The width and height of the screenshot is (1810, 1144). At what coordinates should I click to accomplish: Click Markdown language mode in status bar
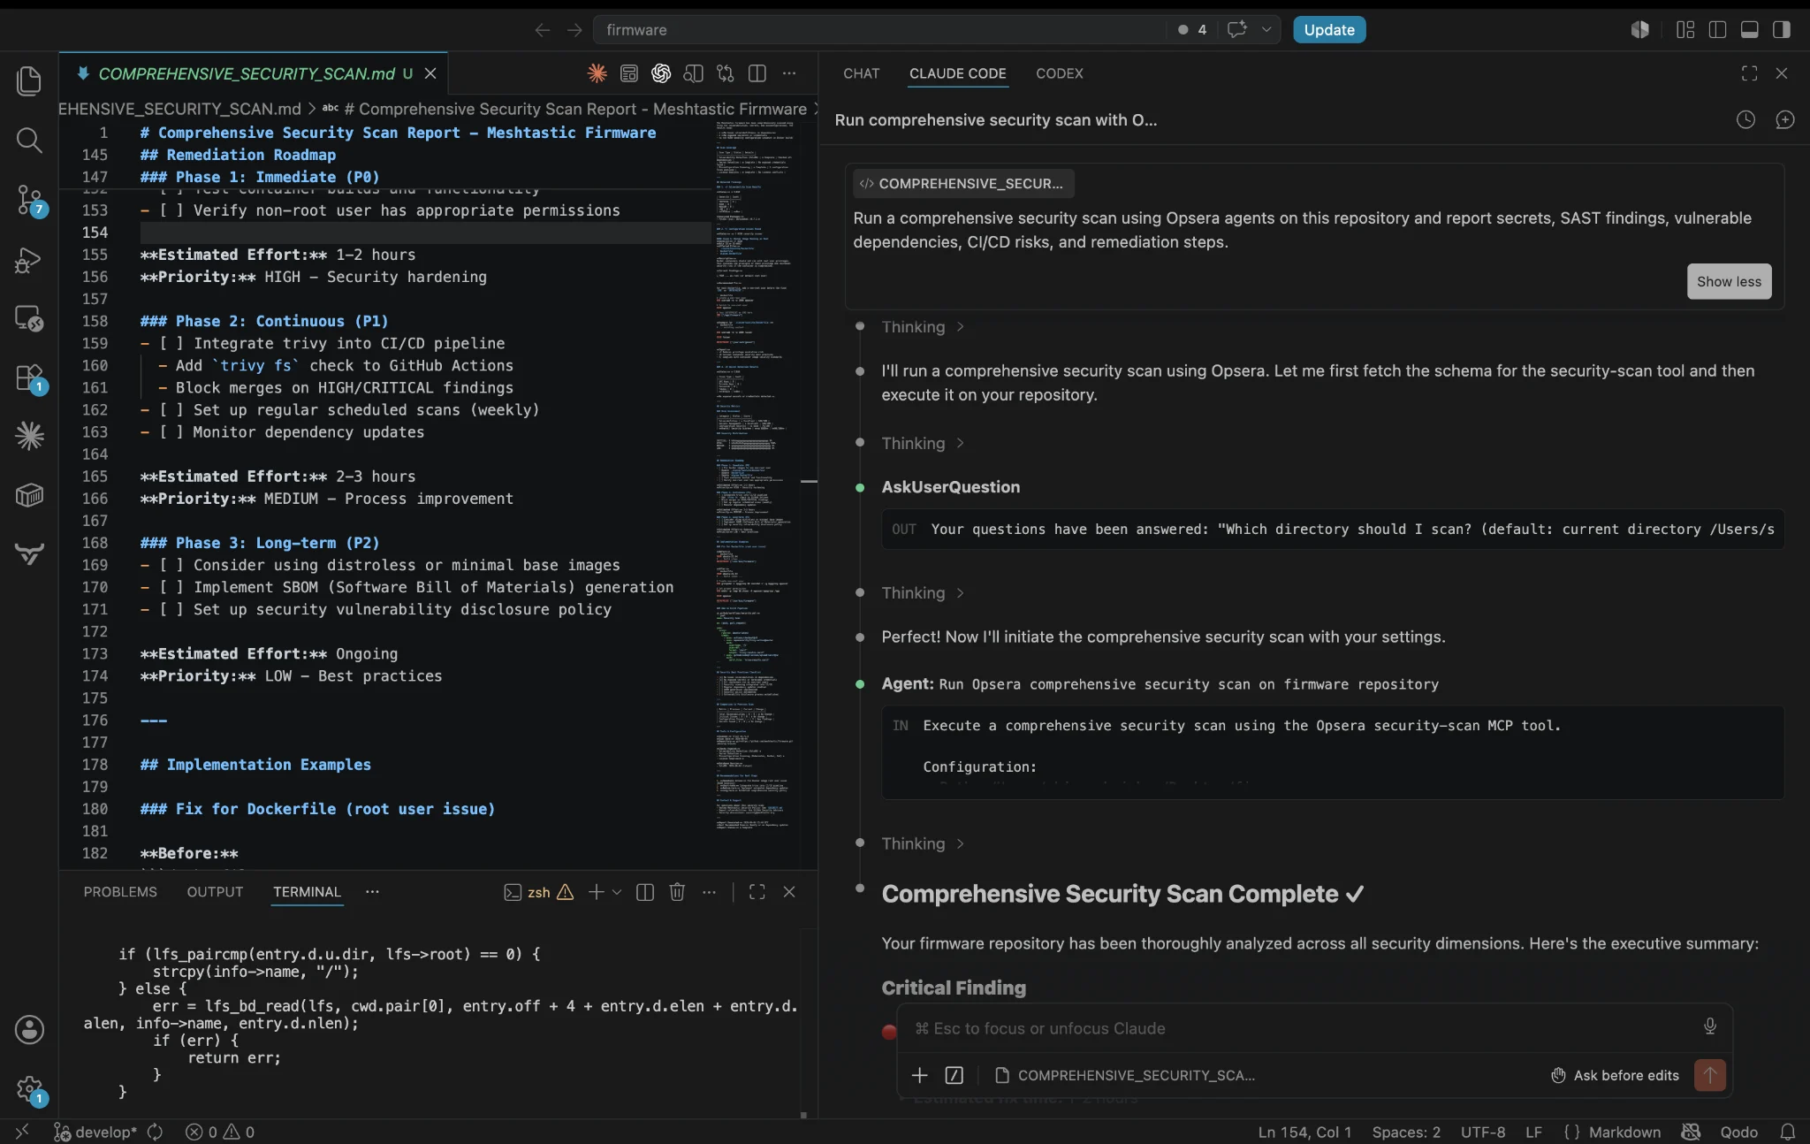tap(1624, 1132)
